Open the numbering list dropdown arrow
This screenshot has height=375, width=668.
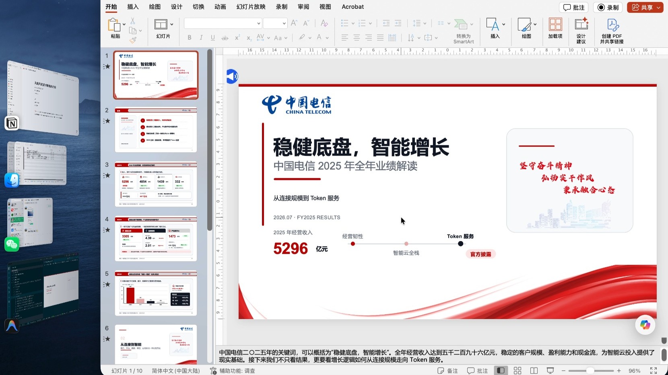pyautogui.click(x=370, y=23)
